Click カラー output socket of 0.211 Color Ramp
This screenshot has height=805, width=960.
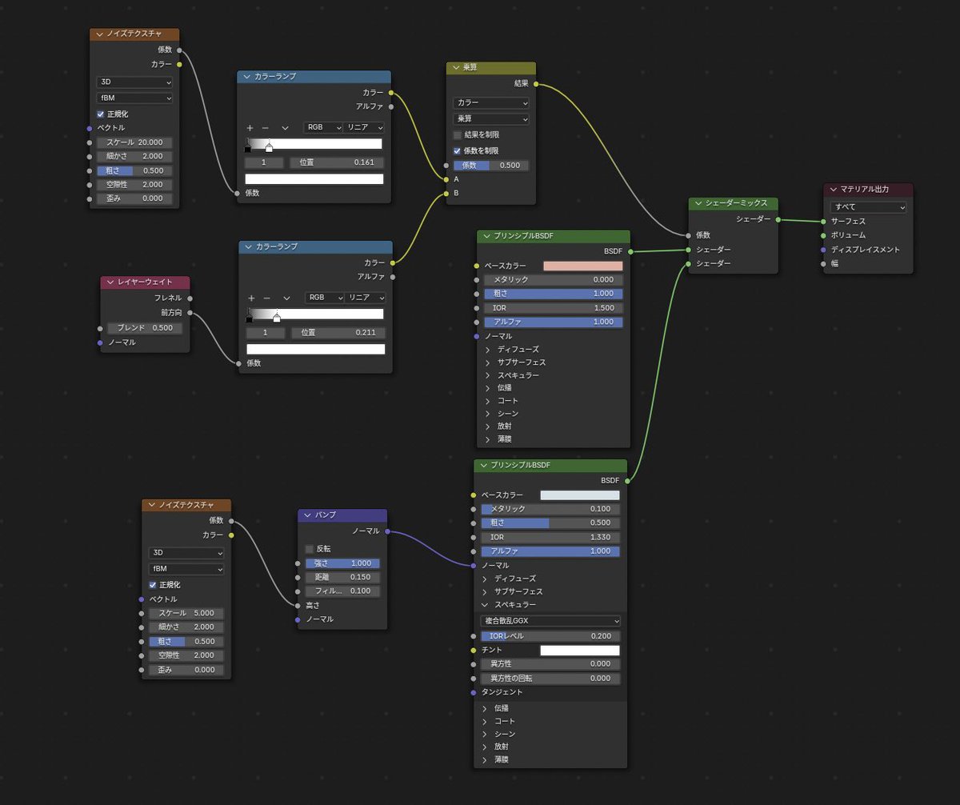393,262
